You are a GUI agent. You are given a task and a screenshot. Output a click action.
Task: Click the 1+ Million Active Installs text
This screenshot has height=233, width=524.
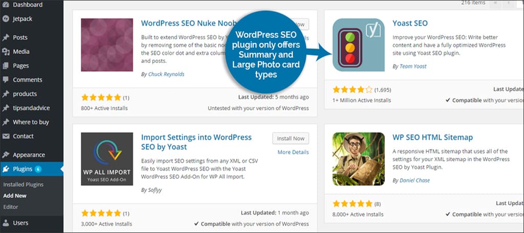[362, 100]
